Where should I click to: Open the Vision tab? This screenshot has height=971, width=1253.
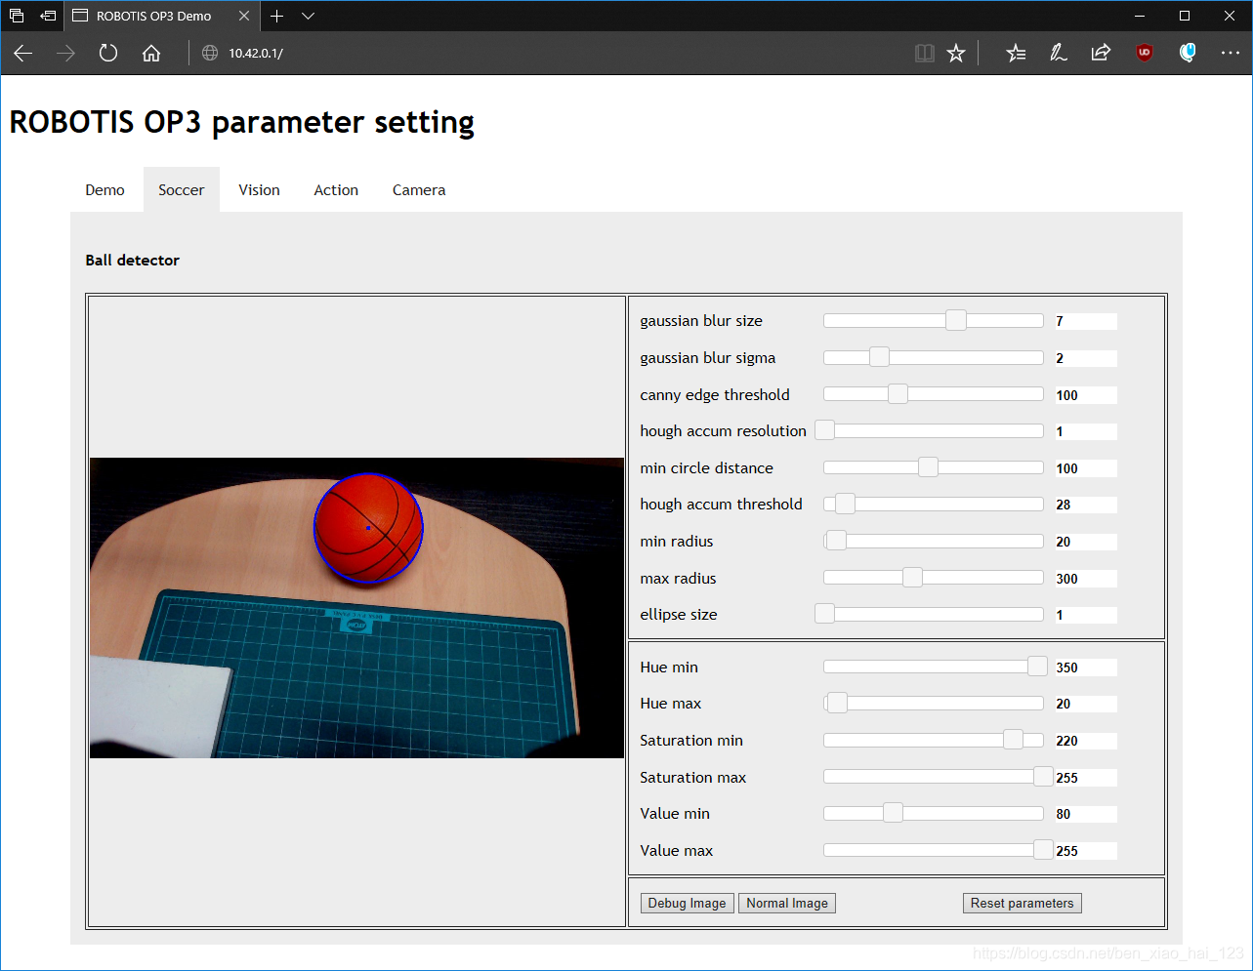[259, 190]
